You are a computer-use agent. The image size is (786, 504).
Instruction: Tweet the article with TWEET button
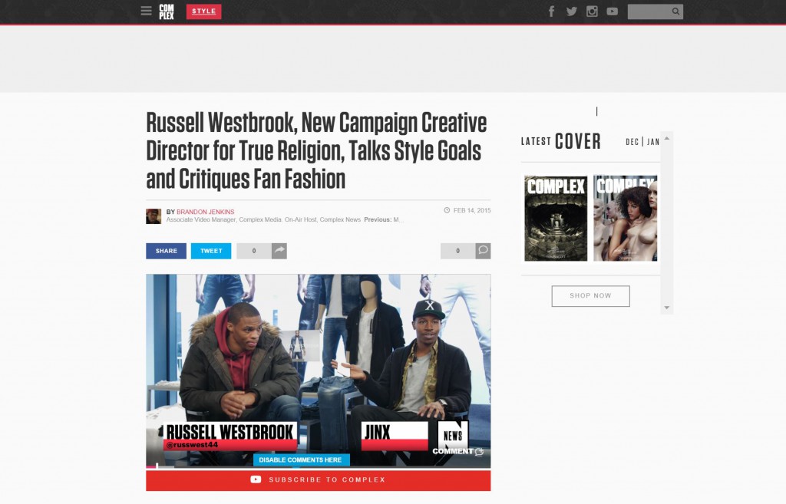[x=211, y=251]
